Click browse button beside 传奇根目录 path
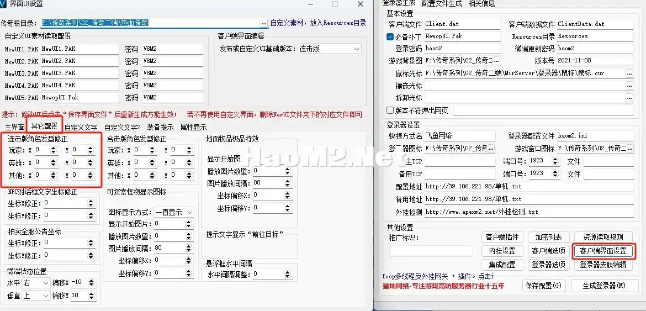646x311 pixels. coord(264,23)
